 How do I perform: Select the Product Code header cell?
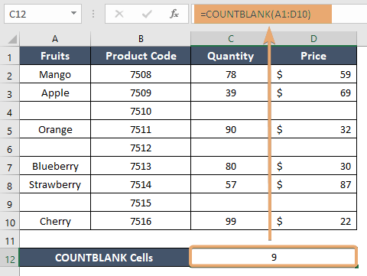tap(141, 56)
